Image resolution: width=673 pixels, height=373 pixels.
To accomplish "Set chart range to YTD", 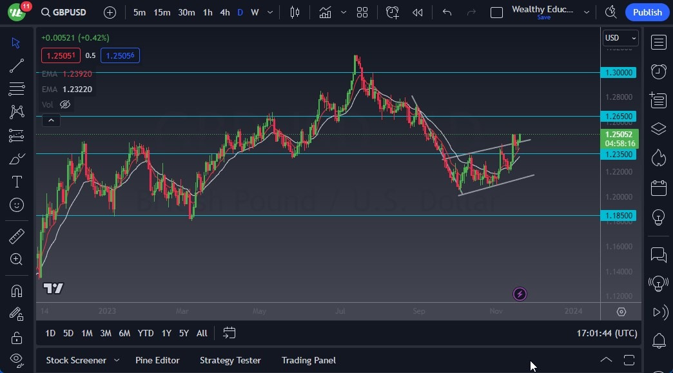I will click(x=145, y=333).
